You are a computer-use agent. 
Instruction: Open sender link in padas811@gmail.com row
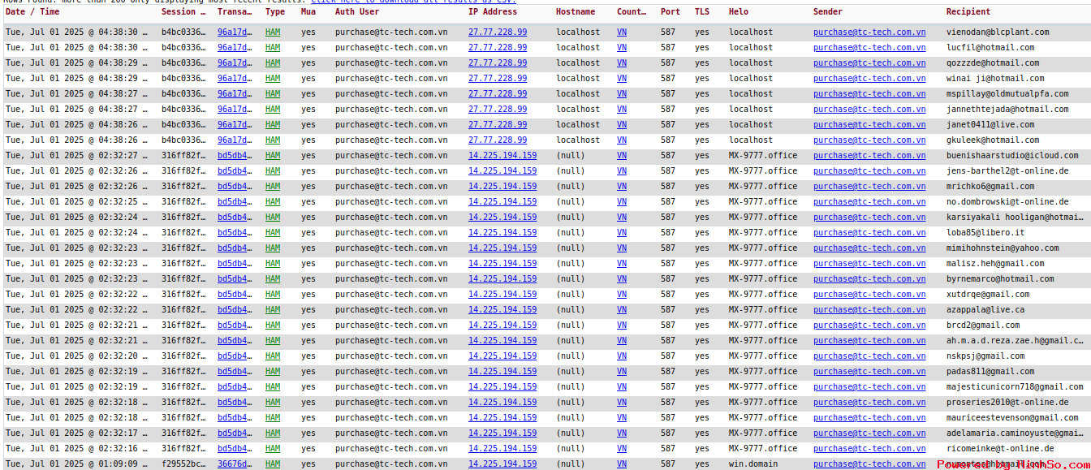(x=869, y=372)
